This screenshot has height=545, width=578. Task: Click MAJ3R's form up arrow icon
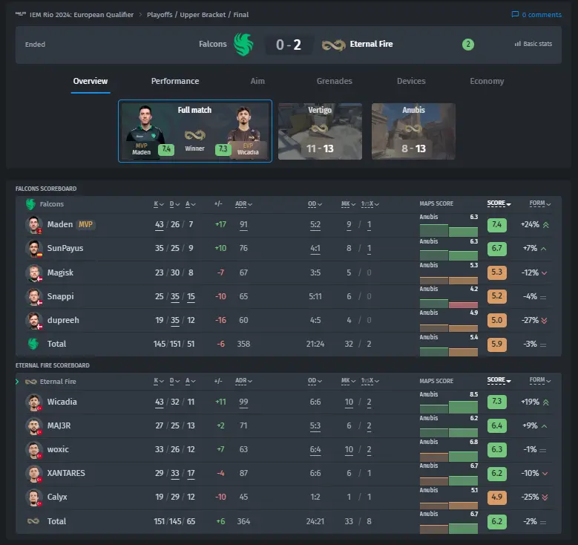pyautogui.click(x=544, y=426)
